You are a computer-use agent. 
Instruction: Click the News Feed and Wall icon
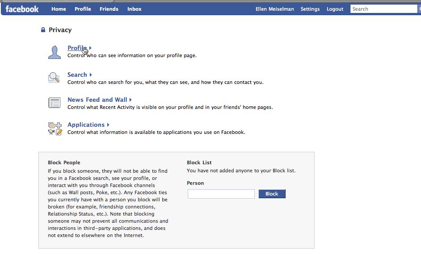pyautogui.click(x=54, y=103)
